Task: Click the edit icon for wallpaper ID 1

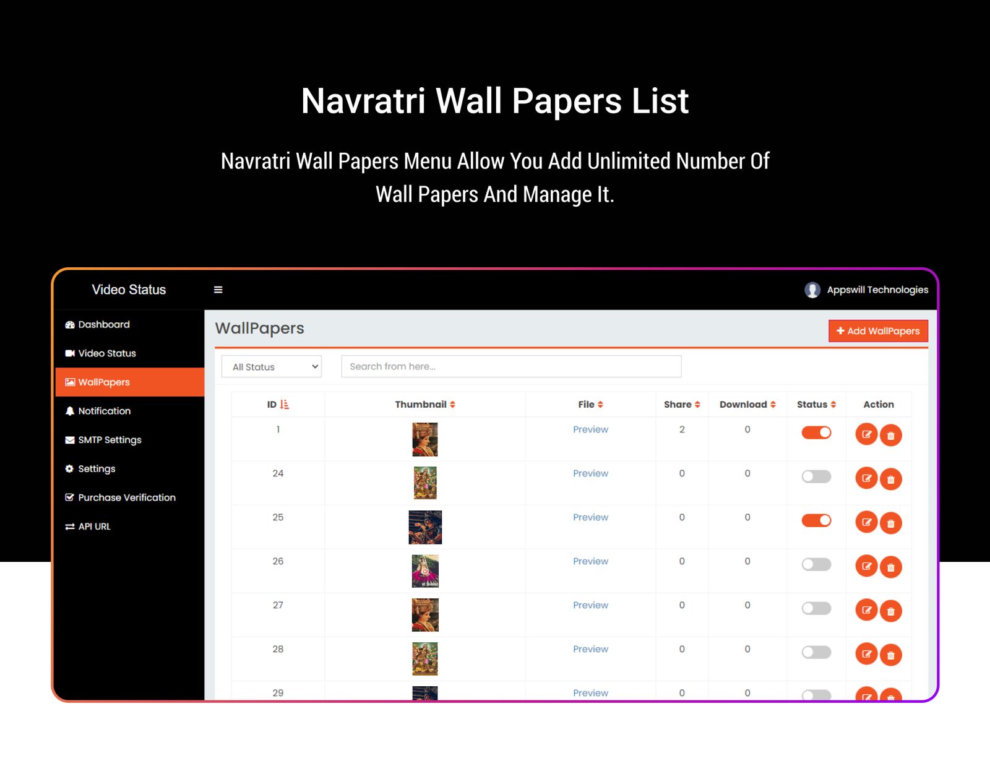Action: pos(866,434)
